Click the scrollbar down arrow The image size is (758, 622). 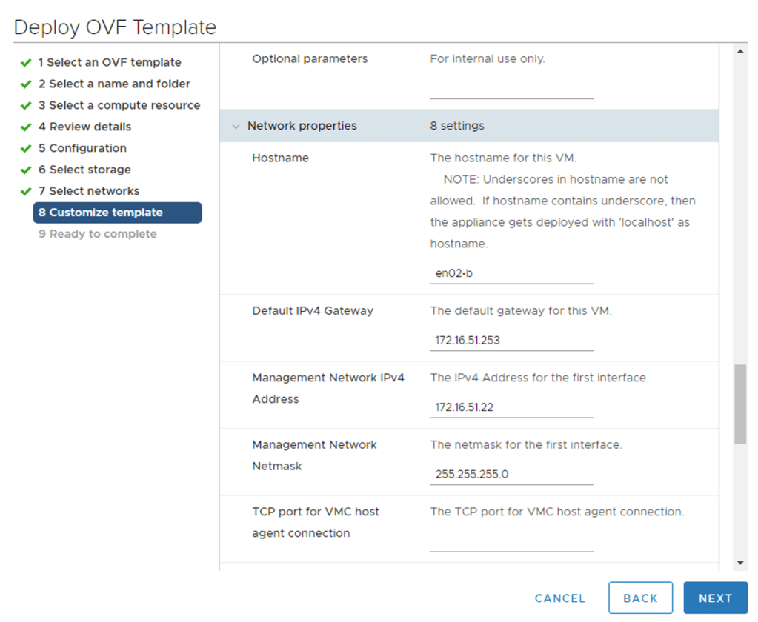740,561
